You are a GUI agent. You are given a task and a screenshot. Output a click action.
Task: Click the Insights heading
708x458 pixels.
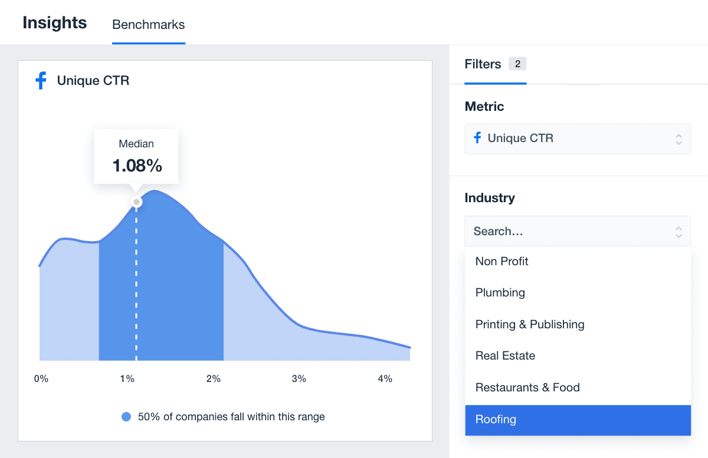[55, 23]
